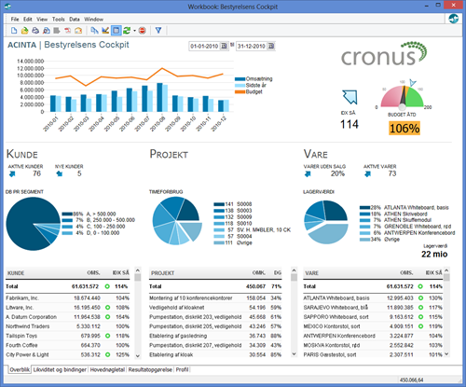The height and width of the screenshot is (387, 466).
Task: Select the SAPPORO Whiteboard, sort item row
Action: 373,317
